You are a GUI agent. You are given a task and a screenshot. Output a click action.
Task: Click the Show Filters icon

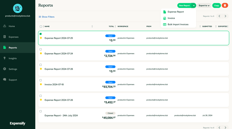pyautogui.click(x=40, y=17)
